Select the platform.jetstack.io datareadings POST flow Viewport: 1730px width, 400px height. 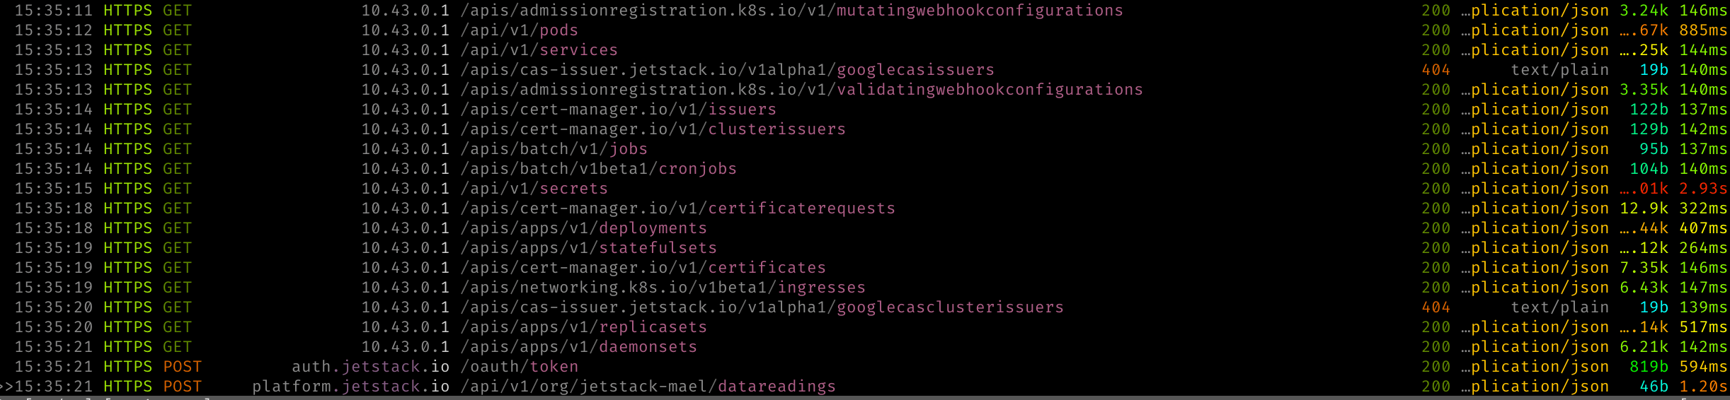[x=865, y=387]
